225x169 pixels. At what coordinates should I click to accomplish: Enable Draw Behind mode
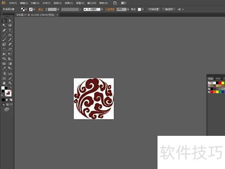7,104
